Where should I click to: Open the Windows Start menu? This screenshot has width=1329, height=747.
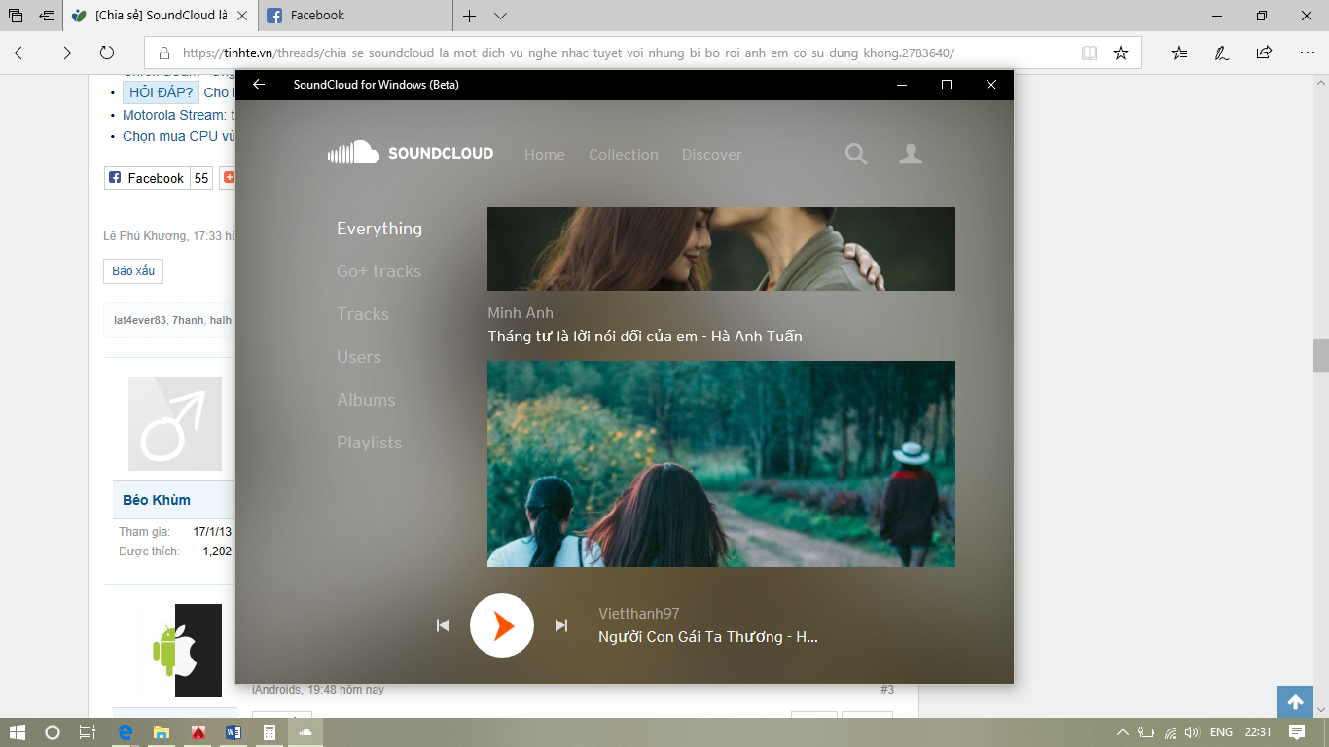[x=17, y=732]
